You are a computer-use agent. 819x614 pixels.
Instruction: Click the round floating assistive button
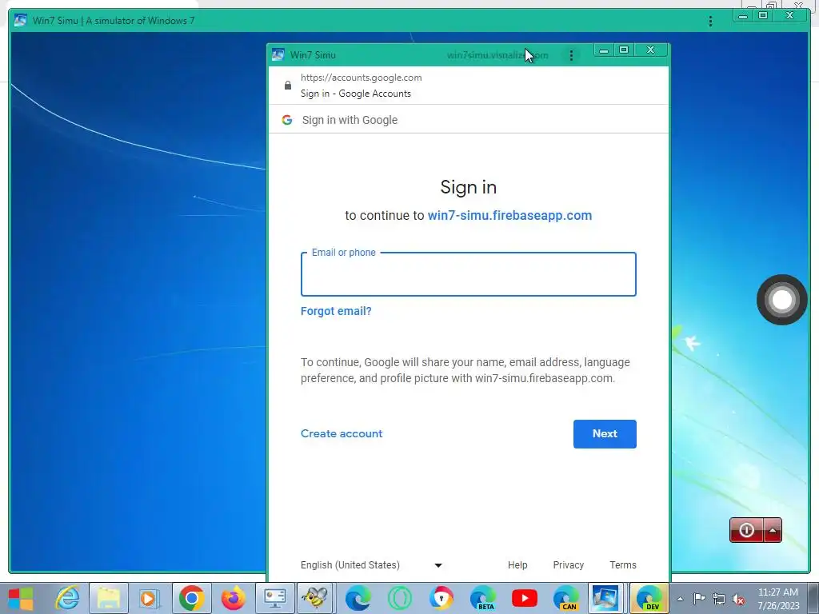coord(782,300)
